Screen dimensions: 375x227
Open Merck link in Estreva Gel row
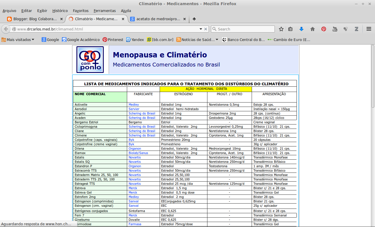pyautogui.click(x=133, y=192)
